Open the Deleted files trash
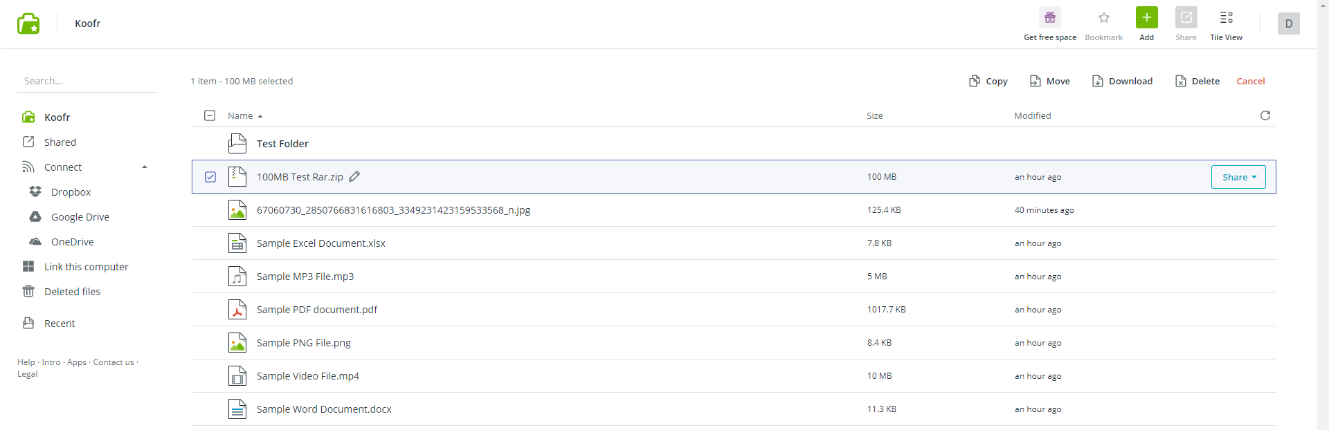The width and height of the screenshot is (1329, 430). coord(72,292)
